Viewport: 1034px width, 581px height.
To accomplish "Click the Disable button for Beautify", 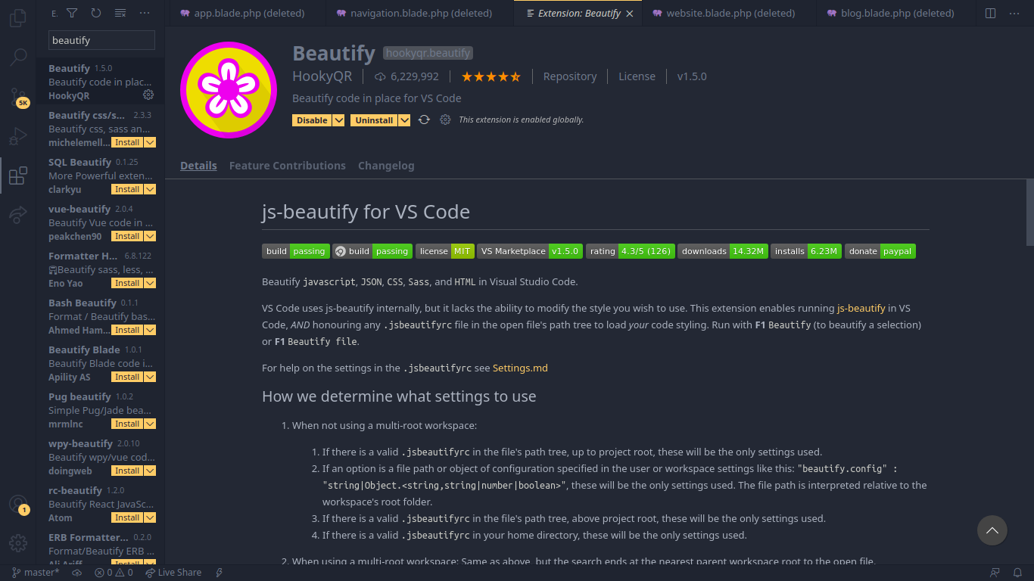I will pos(312,120).
